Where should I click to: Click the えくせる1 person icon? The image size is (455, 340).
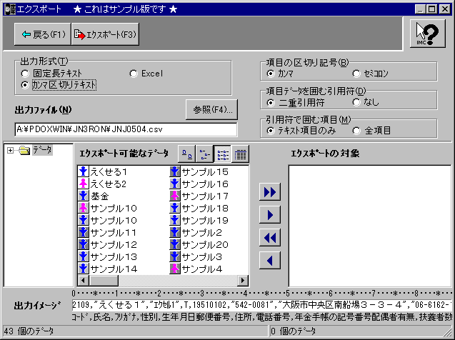(84, 171)
